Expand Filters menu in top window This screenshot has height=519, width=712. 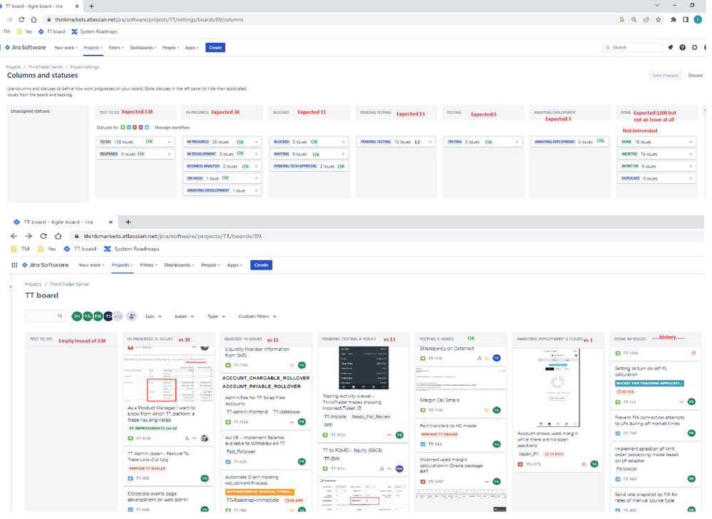point(116,48)
